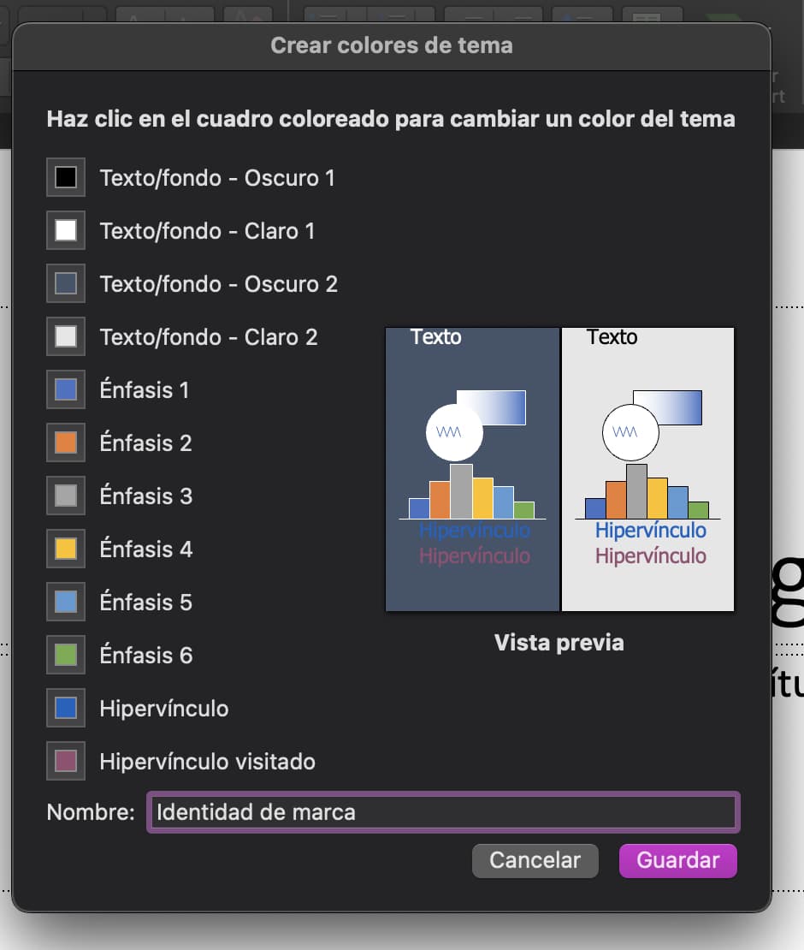Click the Guardar button
Image resolution: width=804 pixels, height=950 pixels.
tap(677, 860)
